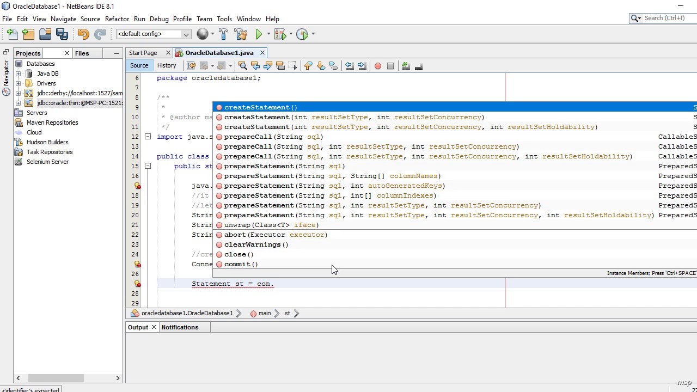Switch to the Notifications tab
The height and width of the screenshot is (392, 697).
click(x=180, y=327)
